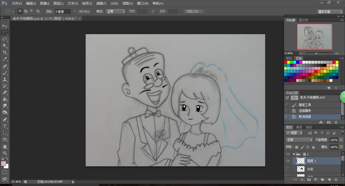Set history brush source at 画笔工具 state
The width and height of the screenshot is (345, 186).
click(x=287, y=105)
